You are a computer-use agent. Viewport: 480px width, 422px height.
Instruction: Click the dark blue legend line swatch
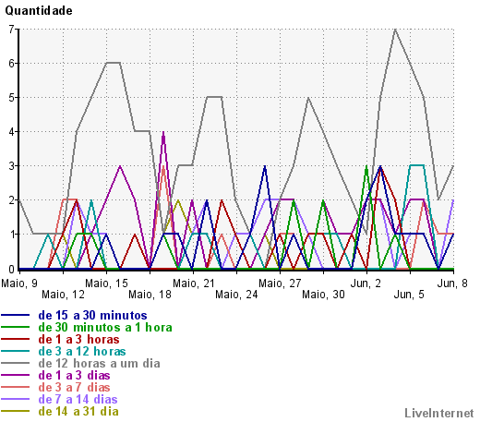(x=16, y=316)
